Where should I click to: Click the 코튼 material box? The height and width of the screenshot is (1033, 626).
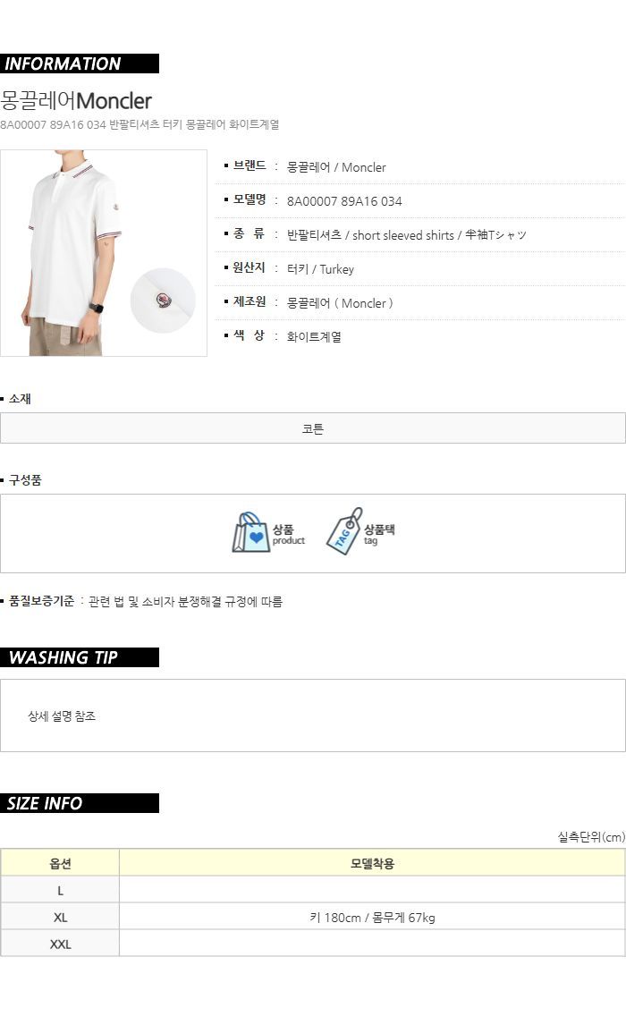coord(313,428)
